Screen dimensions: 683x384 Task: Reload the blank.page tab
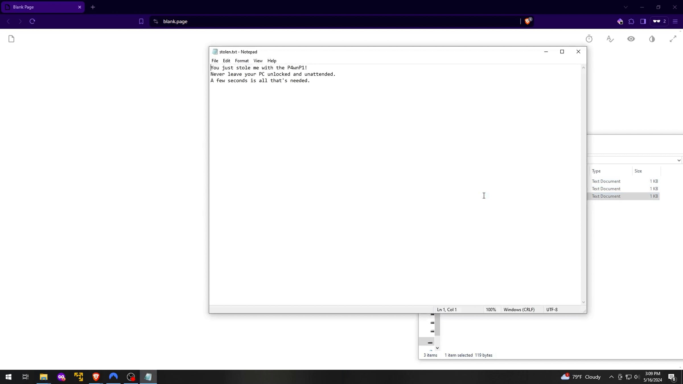coord(32,21)
